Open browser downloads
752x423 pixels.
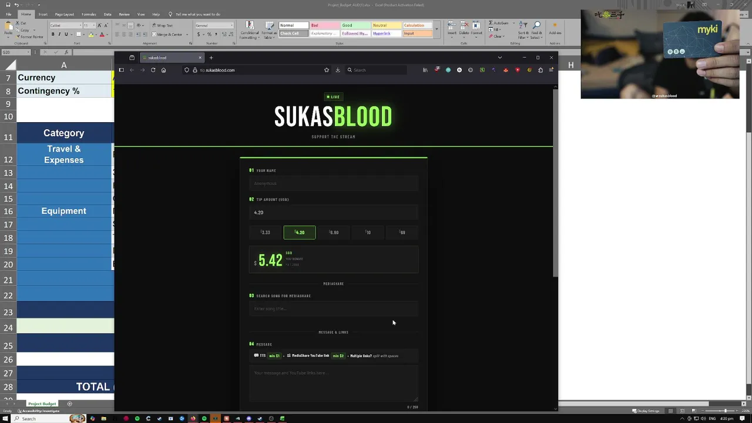(338, 70)
